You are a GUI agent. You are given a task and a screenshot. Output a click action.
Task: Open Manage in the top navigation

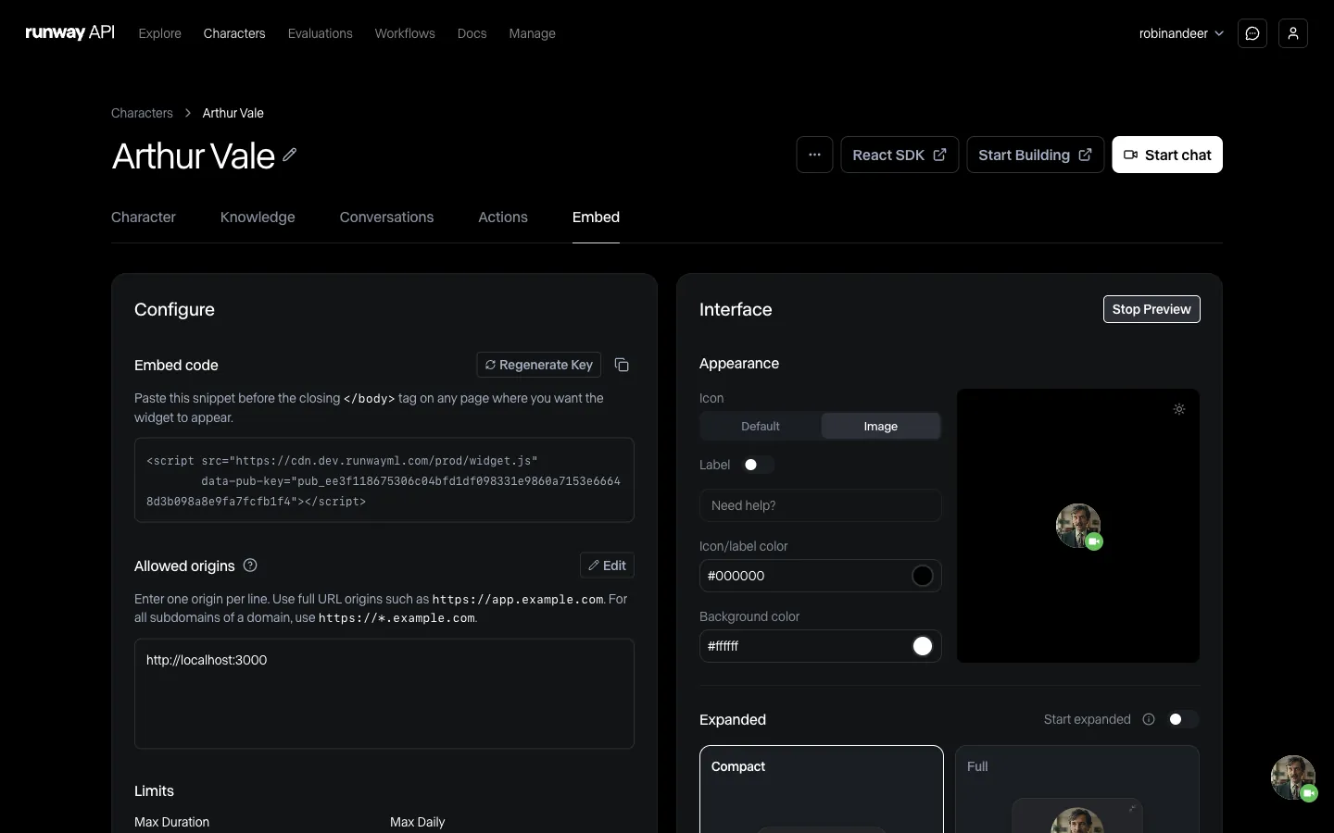tap(533, 33)
